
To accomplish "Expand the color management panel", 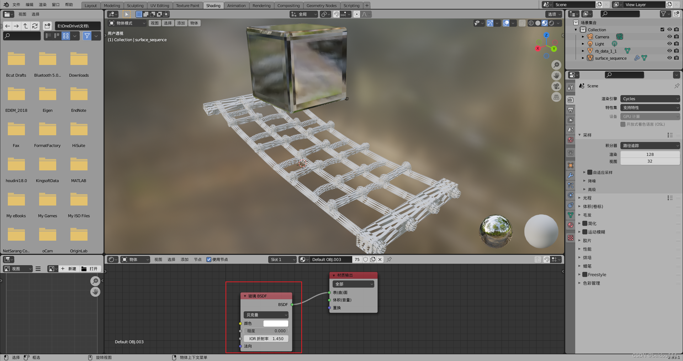I will (591, 283).
